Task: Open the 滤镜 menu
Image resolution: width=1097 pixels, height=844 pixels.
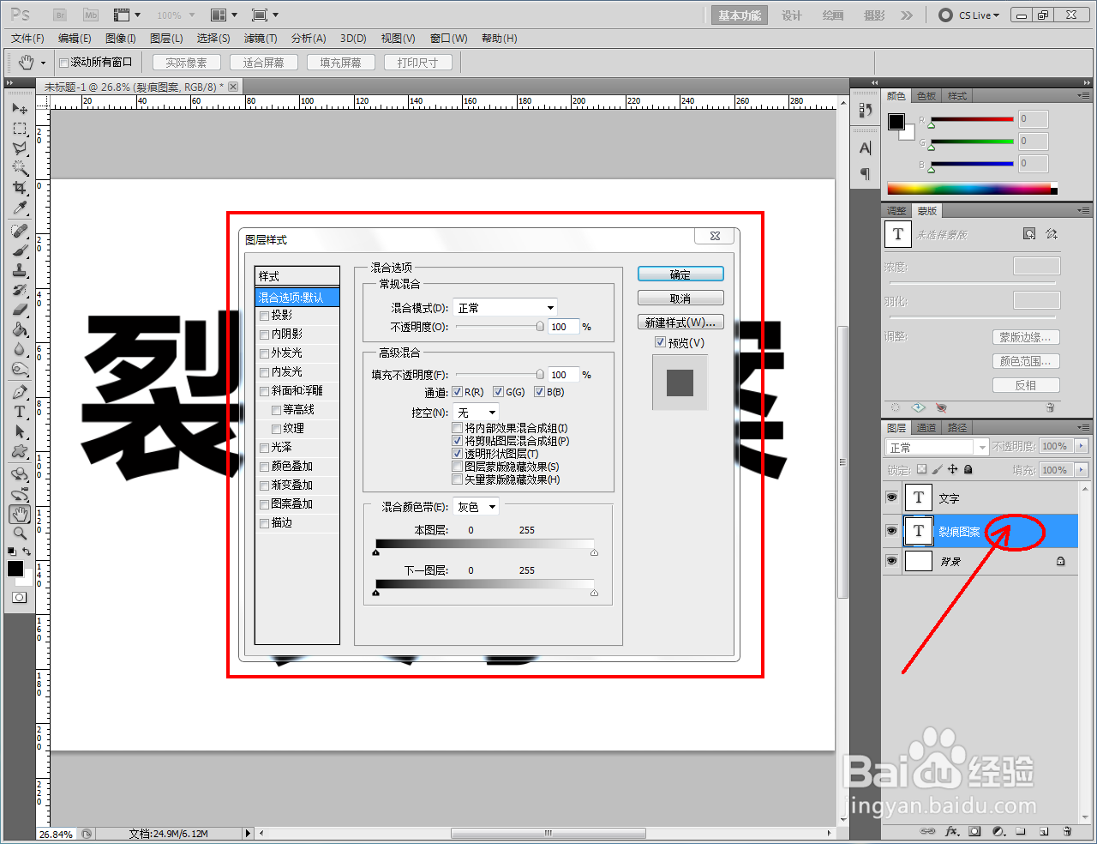Action: [x=262, y=38]
